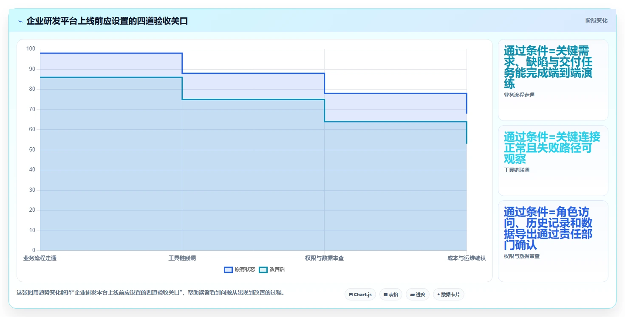
Task: Click x-axis label 工具链联调
Action: (182, 258)
